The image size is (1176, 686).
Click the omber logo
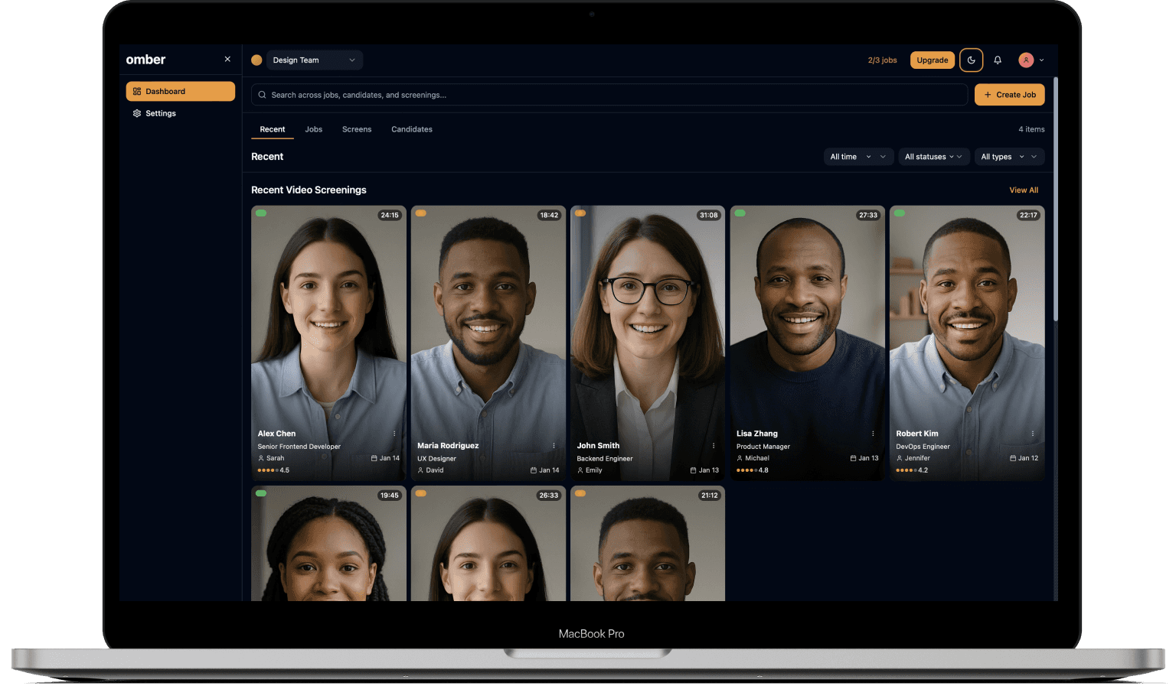tap(145, 60)
